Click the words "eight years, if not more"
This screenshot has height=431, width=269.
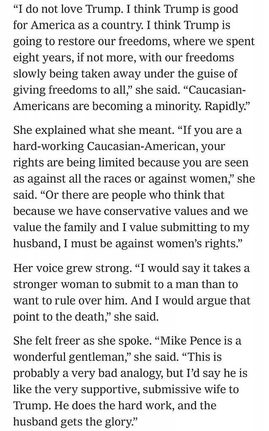[74, 58]
